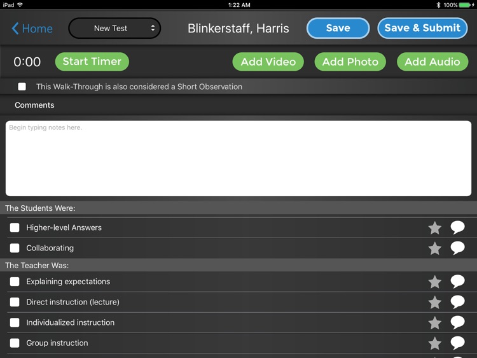Add Photo attachment

coord(350,62)
